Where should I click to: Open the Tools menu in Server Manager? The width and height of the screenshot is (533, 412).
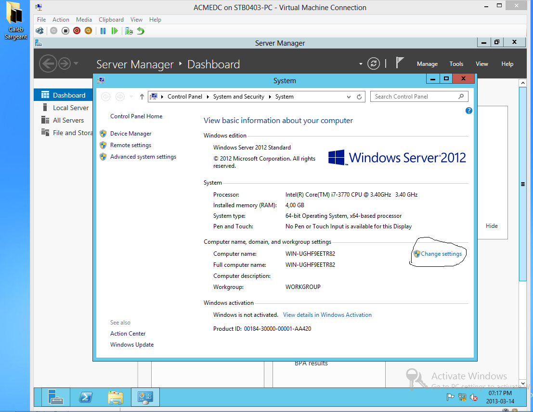(x=456, y=64)
